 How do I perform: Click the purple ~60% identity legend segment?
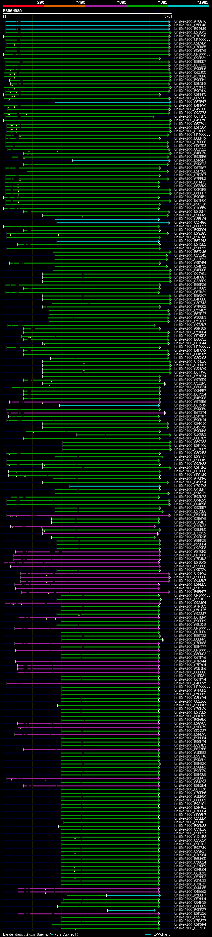106,6
